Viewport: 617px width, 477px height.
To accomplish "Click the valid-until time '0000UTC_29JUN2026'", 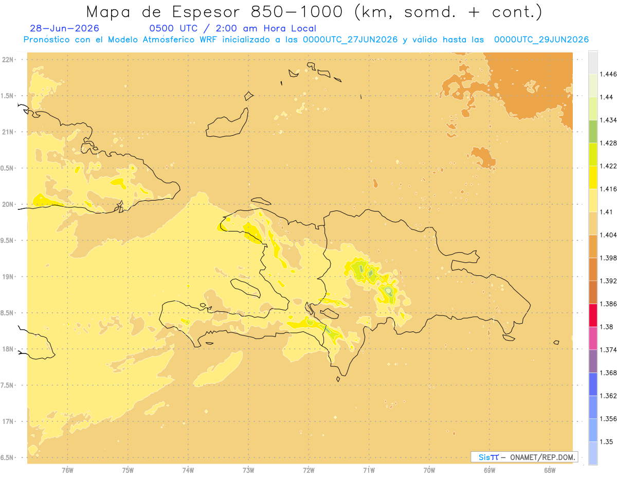I will pyautogui.click(x=541, y=40).
